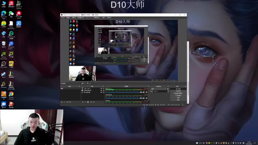Launch the Google Chrome desktop icon
258x145 pixels.
tap(11, 95)
